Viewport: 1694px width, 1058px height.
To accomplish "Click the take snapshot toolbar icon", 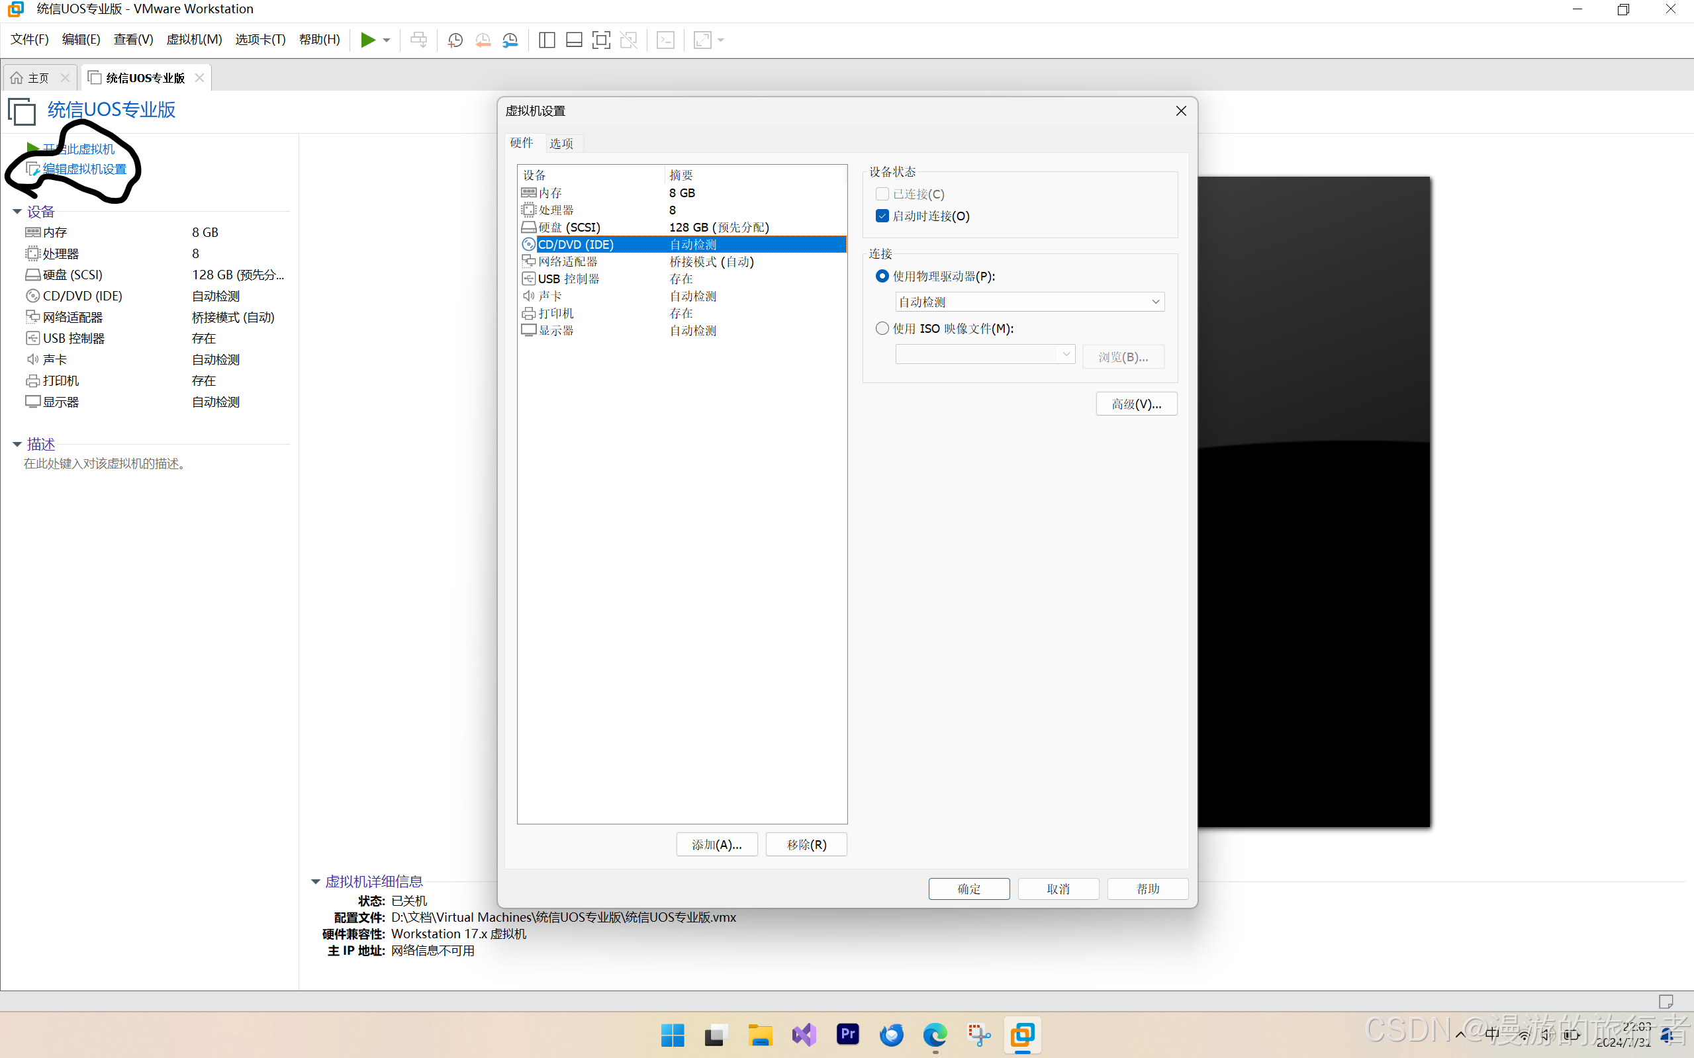I will coord(455,40).
